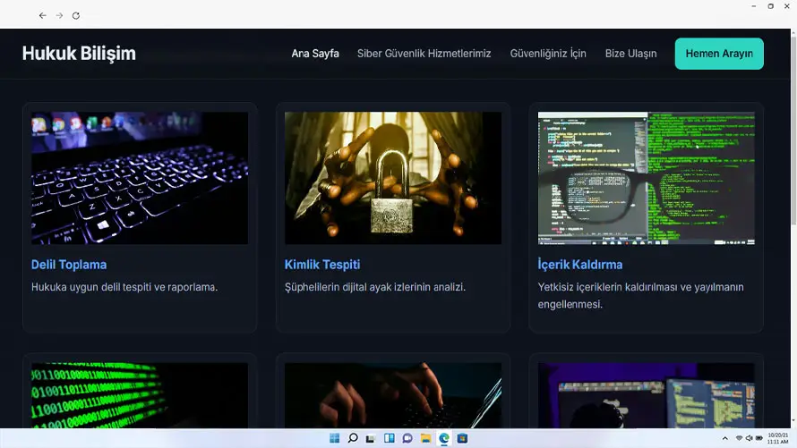Reload the page with the refresh icon
The width and height of the screenshot is (797, 448).
[76, 15]
